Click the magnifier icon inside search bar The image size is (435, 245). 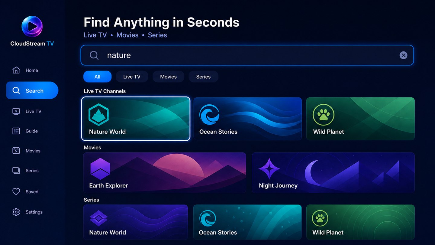coord(94,55)
